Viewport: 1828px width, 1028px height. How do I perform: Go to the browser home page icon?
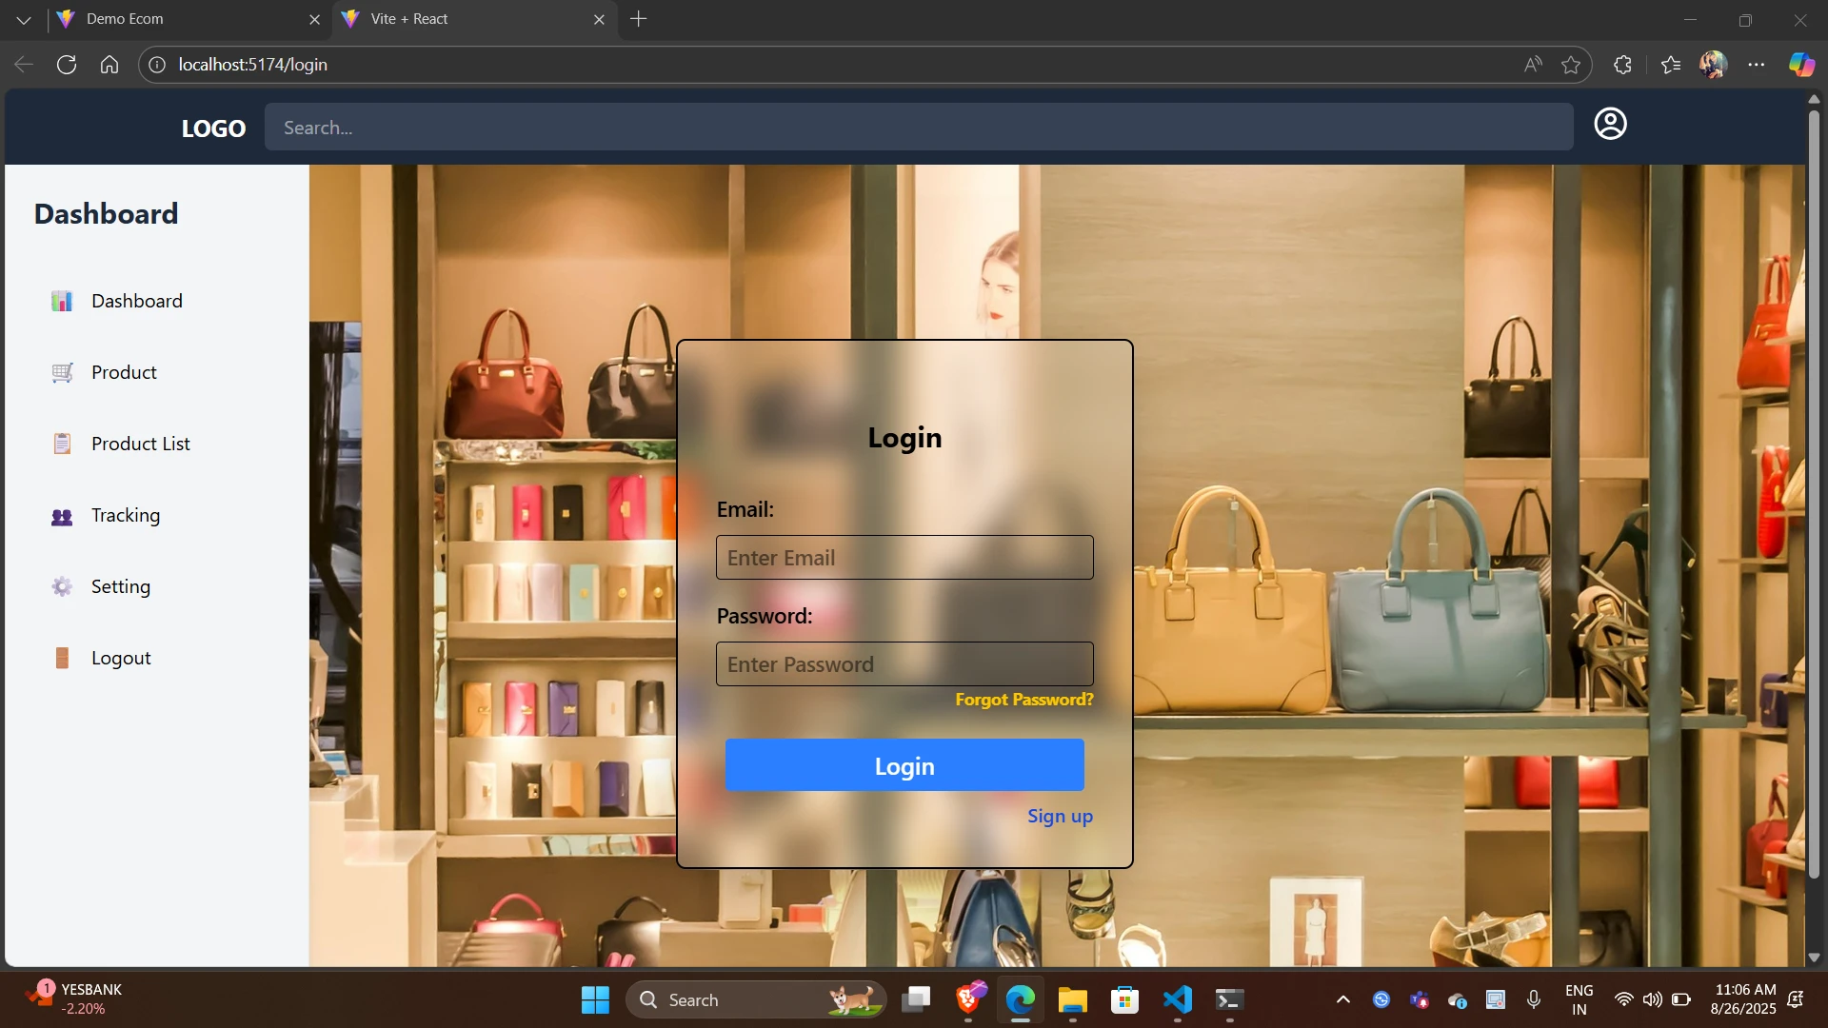(x=109, y=65)
